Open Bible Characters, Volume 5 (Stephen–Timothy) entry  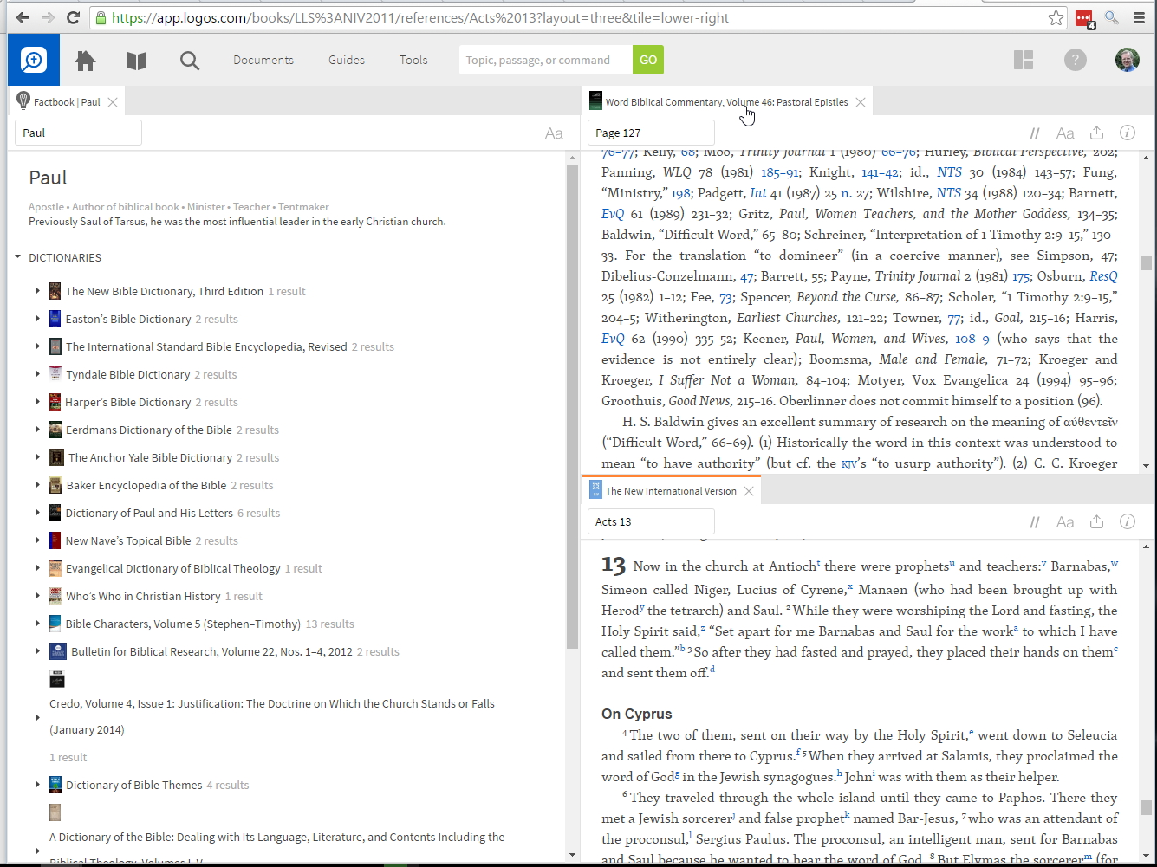point(184,624)
